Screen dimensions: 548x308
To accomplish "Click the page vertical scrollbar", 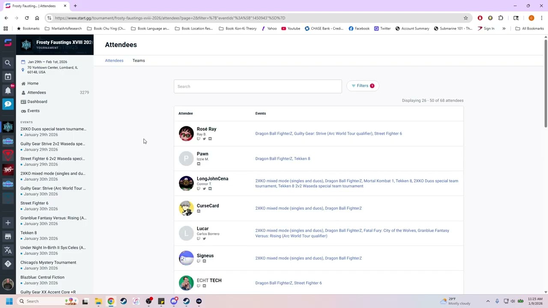I will coord(546,83).
